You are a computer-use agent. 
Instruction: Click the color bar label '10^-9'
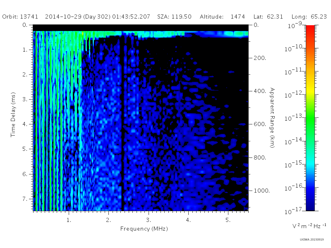tap(295, 25)
